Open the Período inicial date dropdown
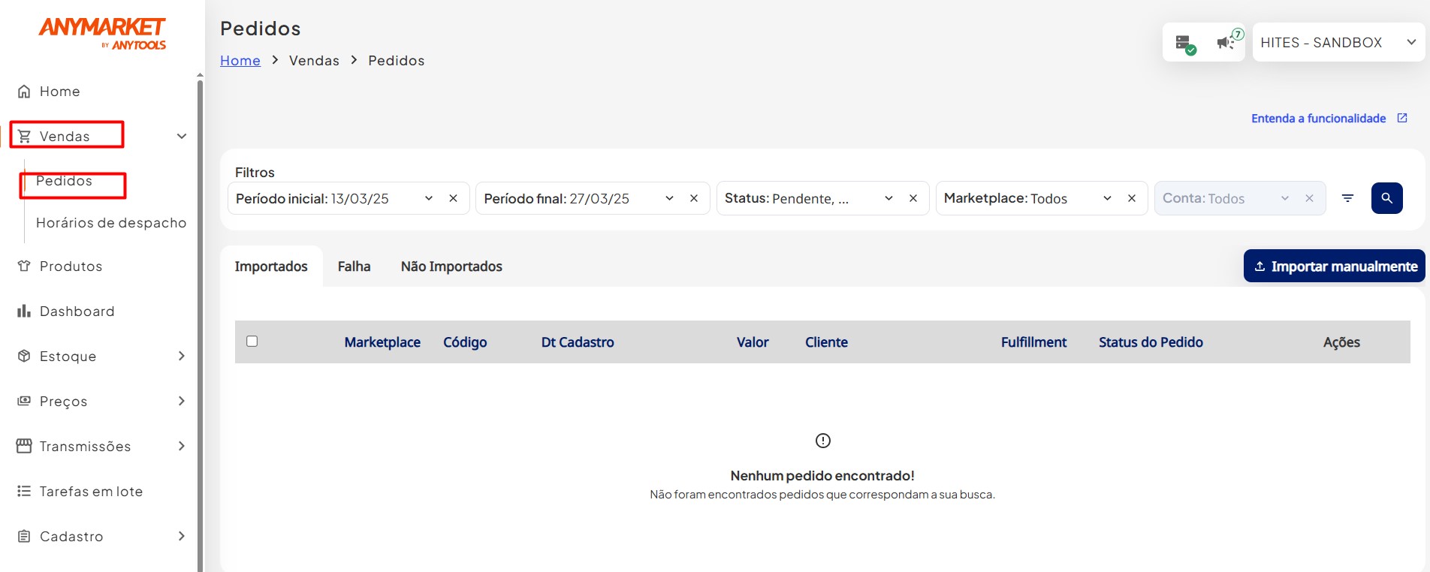 click(x=429, y=198)
